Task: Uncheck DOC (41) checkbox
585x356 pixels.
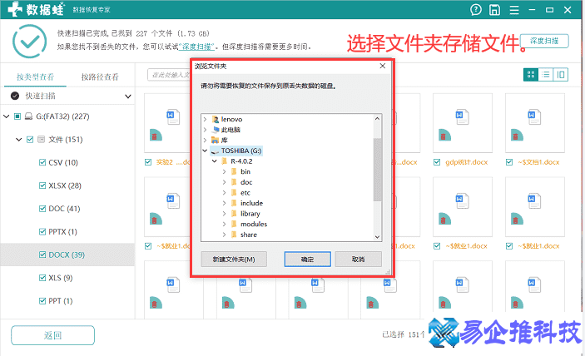Action: click(x=42, y=209)
